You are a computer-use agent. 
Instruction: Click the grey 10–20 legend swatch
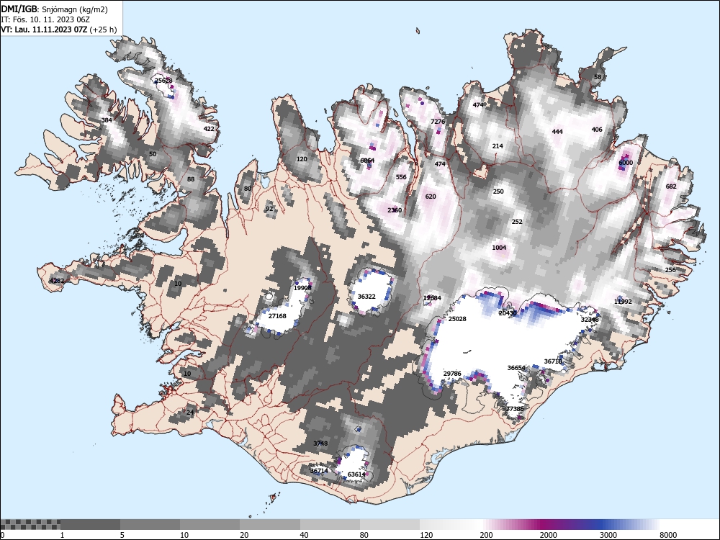210,524
